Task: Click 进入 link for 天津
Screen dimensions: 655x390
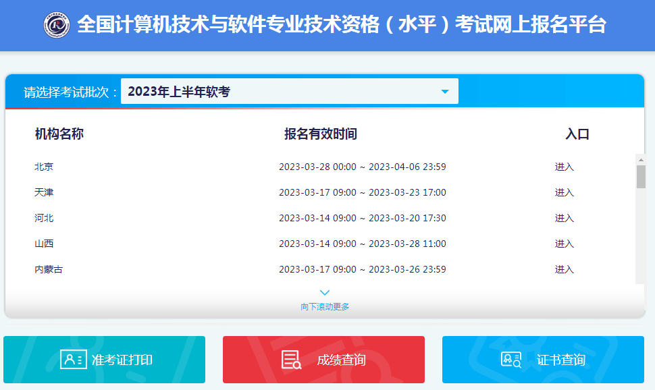Action: (x=564, y=193)
